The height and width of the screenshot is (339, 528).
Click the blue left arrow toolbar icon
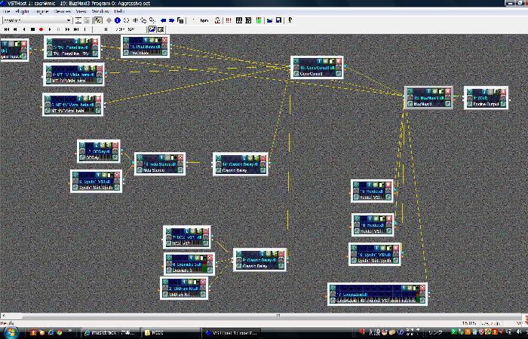164,20
